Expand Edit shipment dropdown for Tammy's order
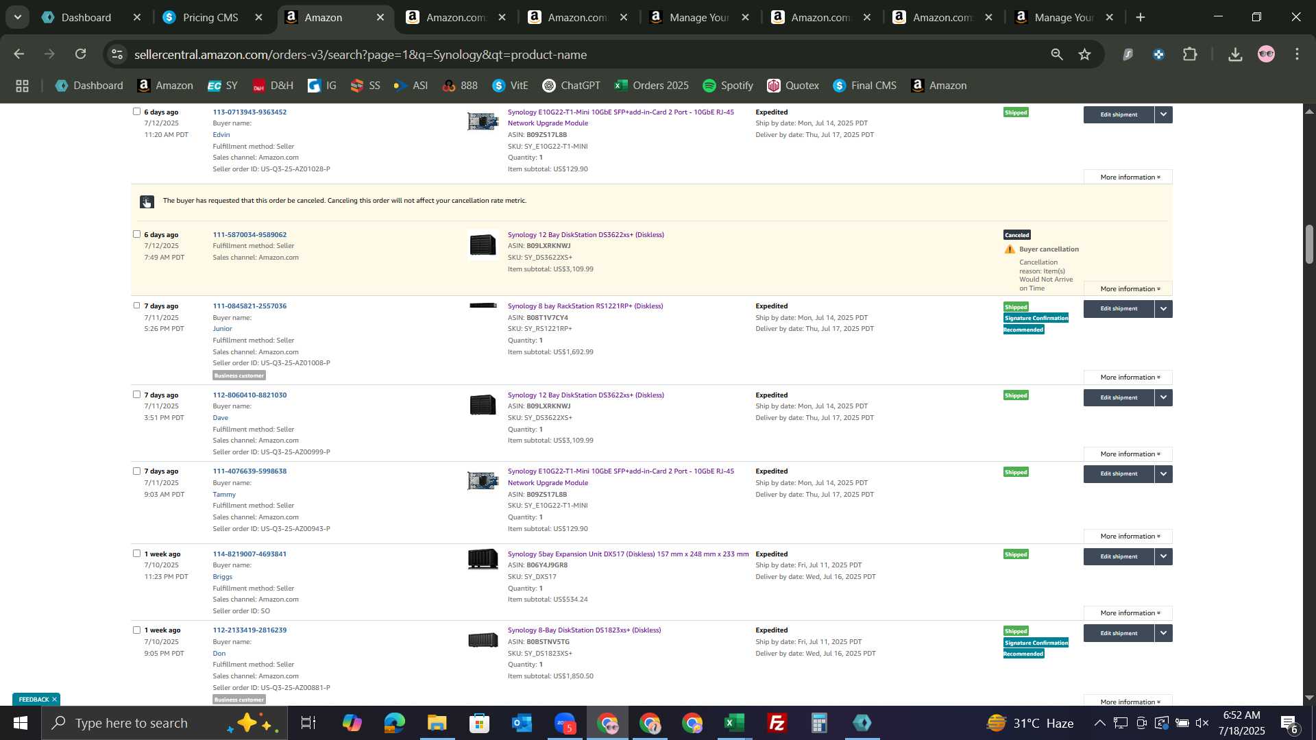1316x740 pixels. point(1164,473)
